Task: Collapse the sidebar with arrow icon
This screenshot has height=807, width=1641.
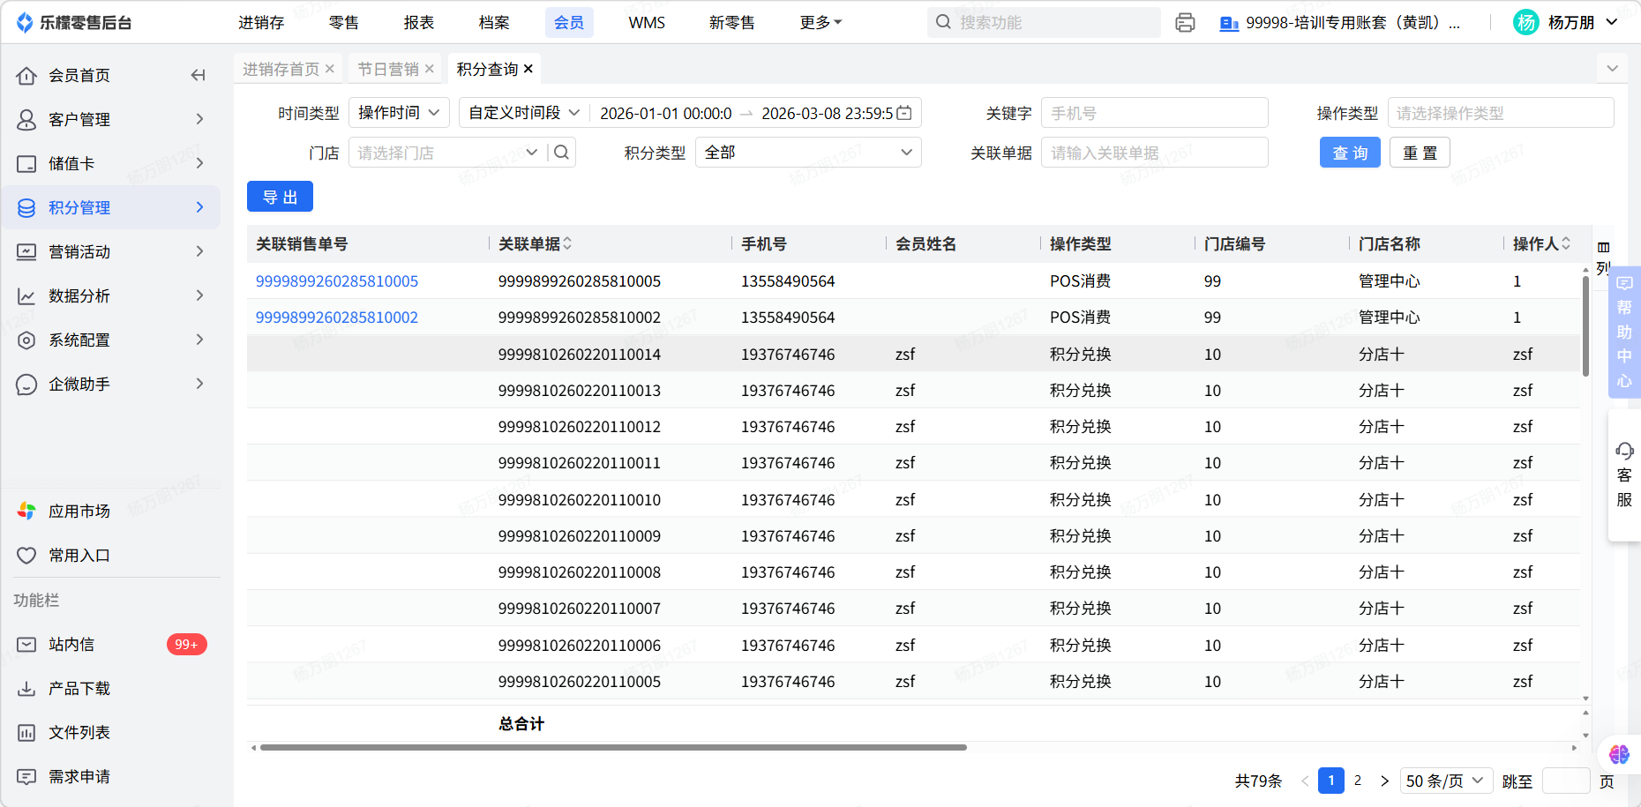Action: [198, 75]
